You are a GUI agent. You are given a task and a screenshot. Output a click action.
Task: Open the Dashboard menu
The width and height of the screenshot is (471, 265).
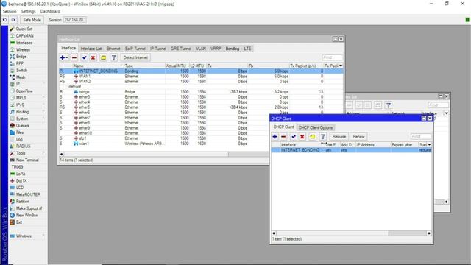[x=50, y=12]
